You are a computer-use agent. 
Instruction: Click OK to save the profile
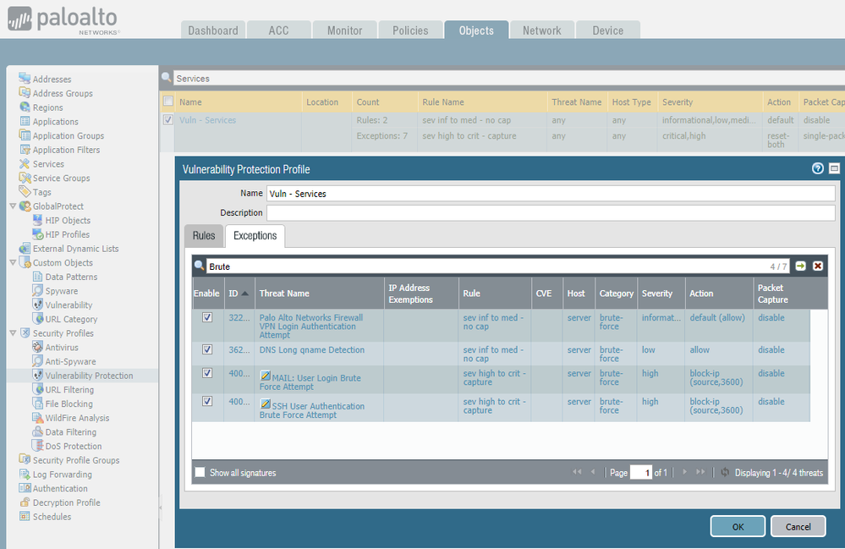click(738, 526)
